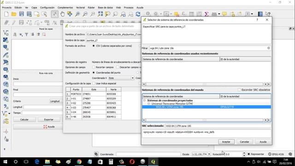Open the text annotation tool dropdown arrow

pos(252,14)
